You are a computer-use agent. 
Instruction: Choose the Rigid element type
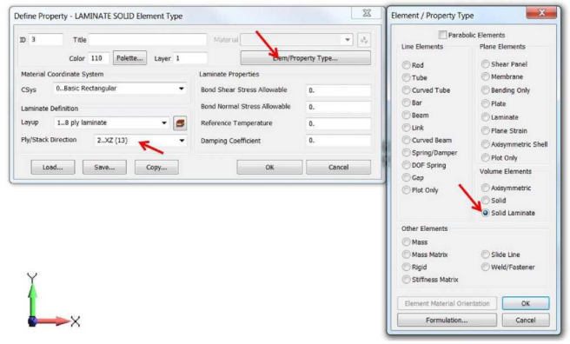pyautogui.click(x=406, y=267)
